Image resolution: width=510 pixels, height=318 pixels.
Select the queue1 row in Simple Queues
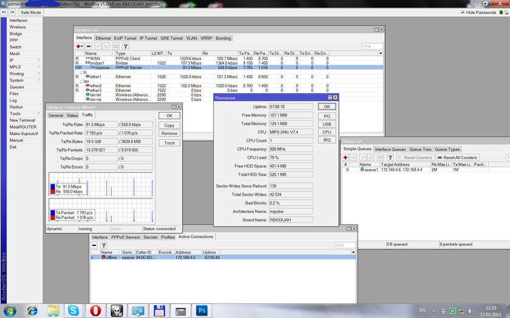tap(370, 170)
